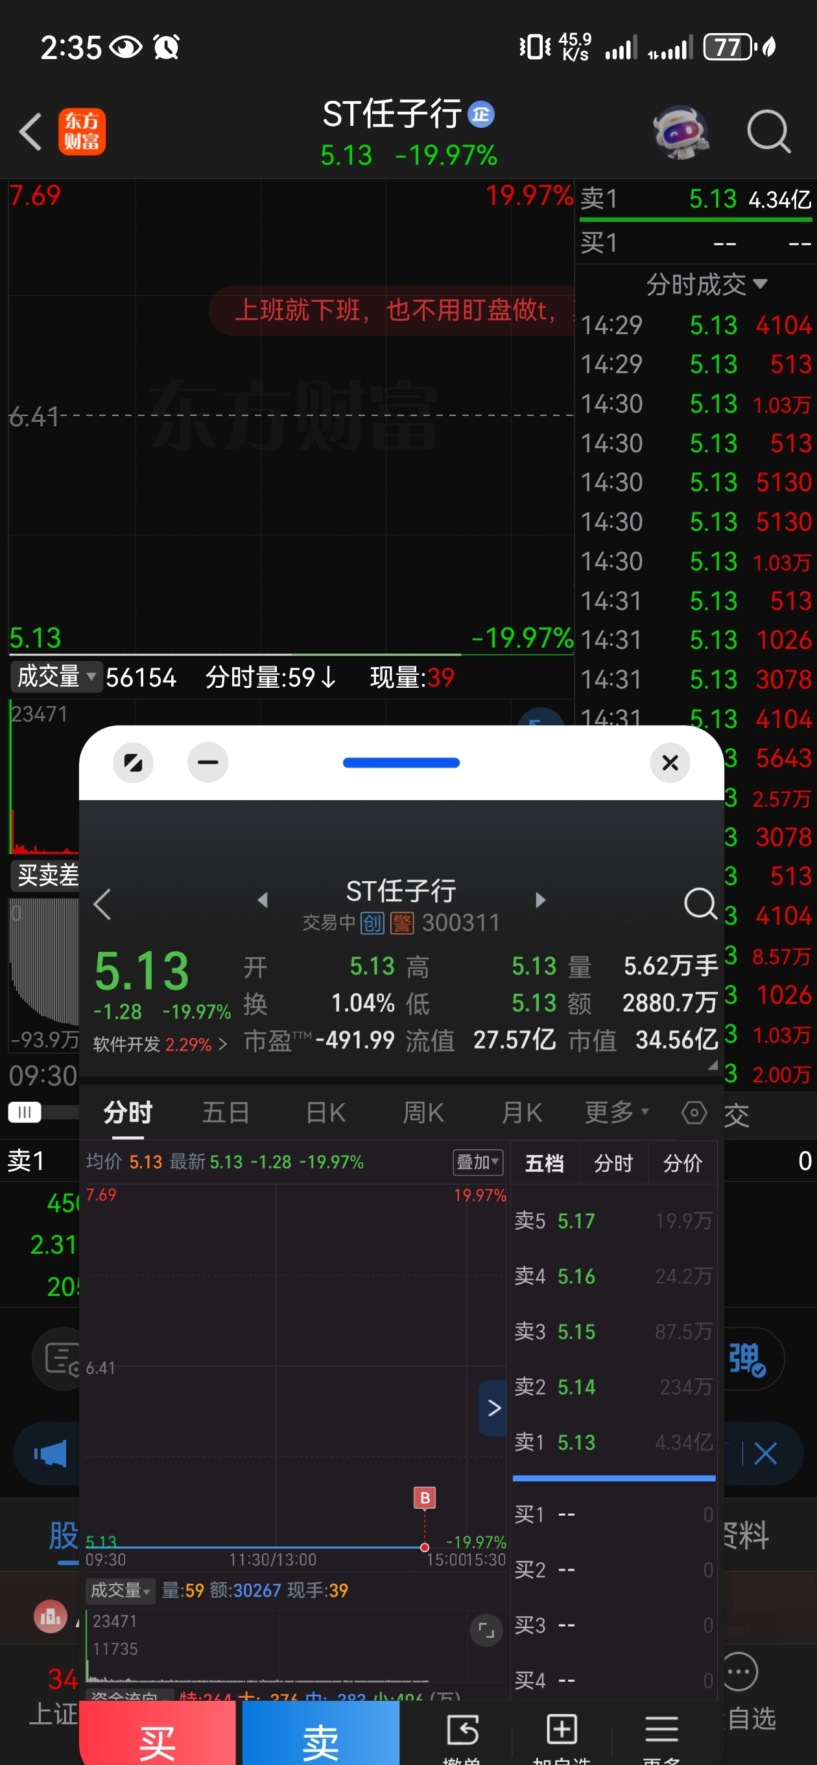Tap stock code 300311
817x1765 pixels.
461,922
